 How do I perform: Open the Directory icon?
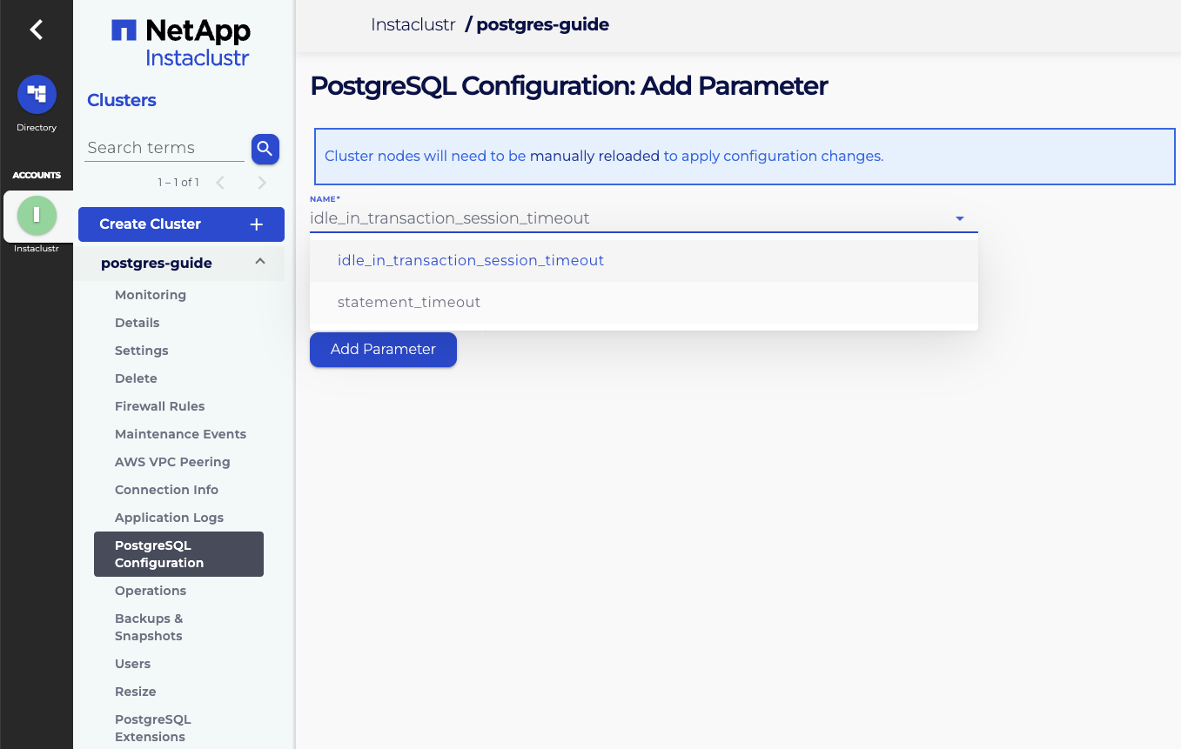click(37, 94)
